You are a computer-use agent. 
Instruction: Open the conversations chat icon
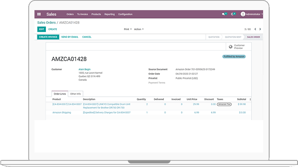tap(223, 14)
